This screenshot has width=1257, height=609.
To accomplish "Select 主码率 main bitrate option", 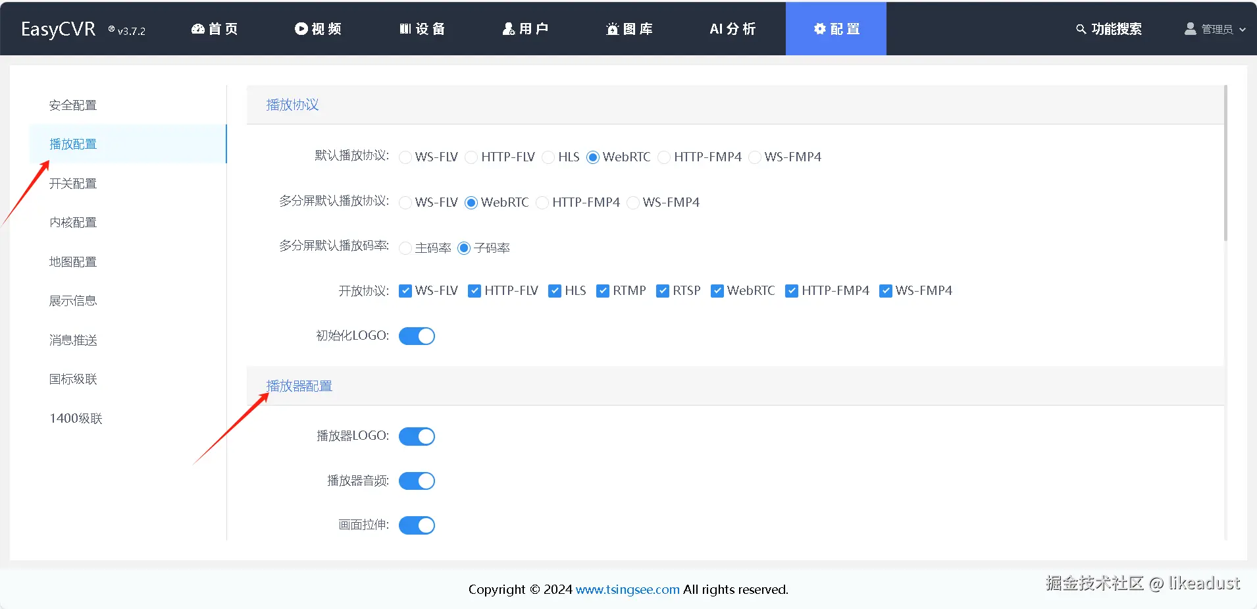I will click(405, 248).
